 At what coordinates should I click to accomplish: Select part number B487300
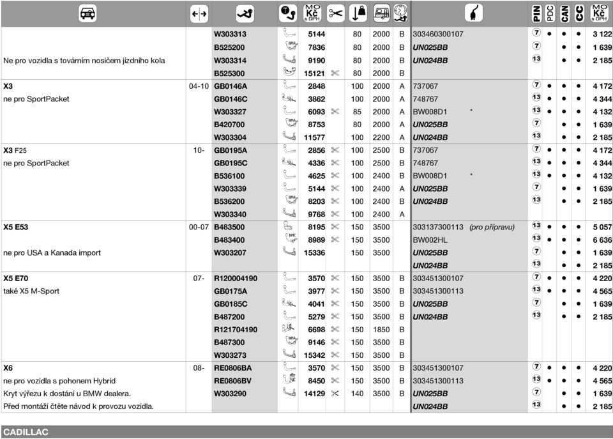point(229,343)
